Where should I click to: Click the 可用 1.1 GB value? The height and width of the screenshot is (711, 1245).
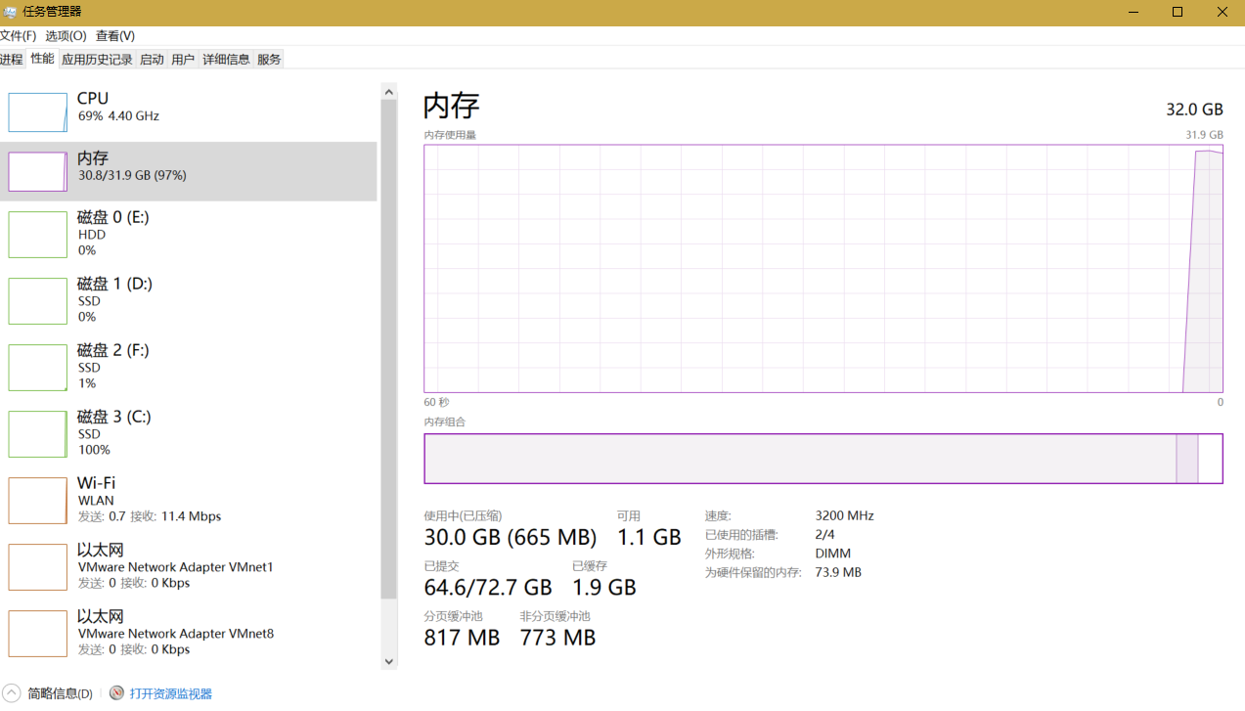coord(648,537)
